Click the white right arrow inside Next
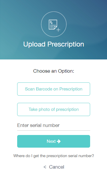Screen dimensions: 107x191 pos(59,141)
